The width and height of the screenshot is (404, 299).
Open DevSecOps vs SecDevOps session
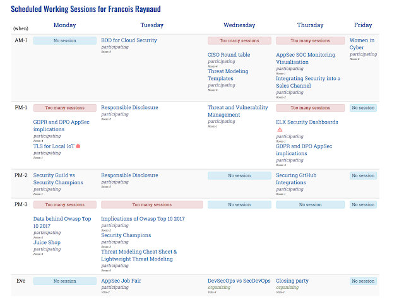[239, 281]
